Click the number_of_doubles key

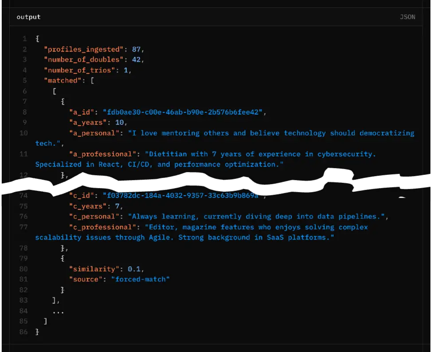[84, 59]
